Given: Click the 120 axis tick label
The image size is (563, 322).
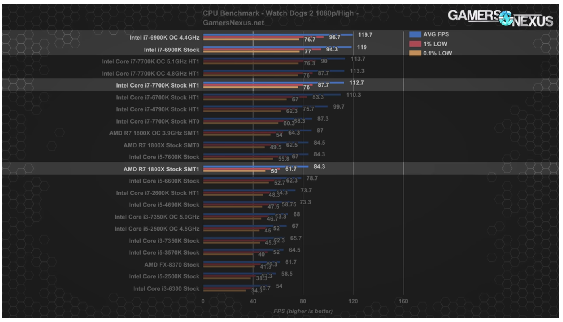Looking at the screenshot, I should (x=353, y=301).
